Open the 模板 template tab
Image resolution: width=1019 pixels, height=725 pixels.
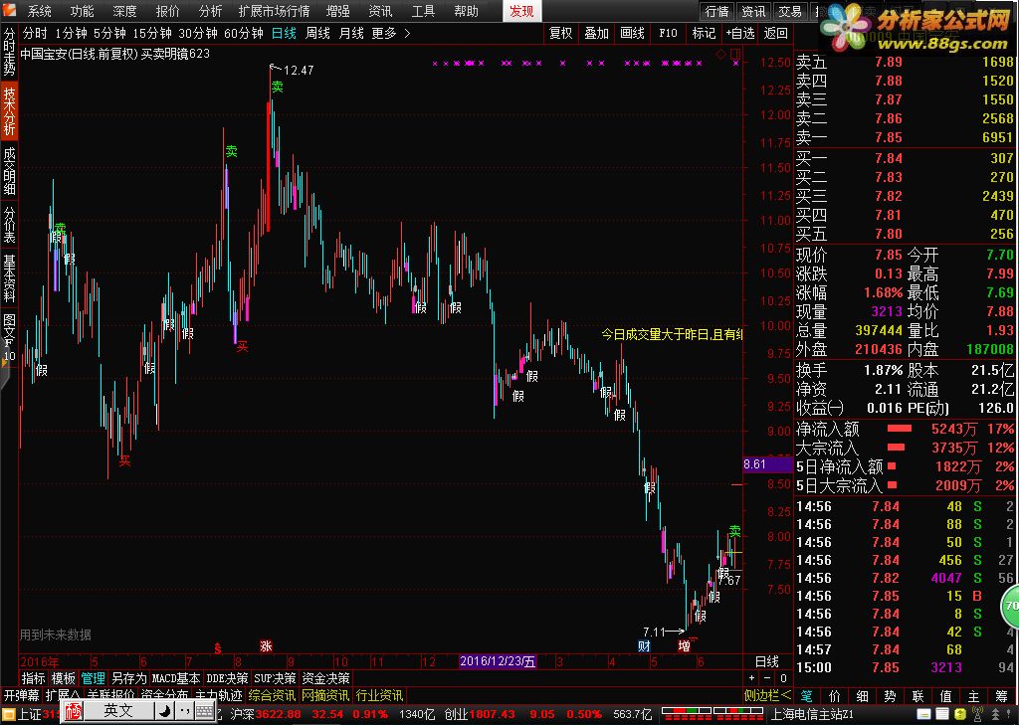(x=63, y=678)
